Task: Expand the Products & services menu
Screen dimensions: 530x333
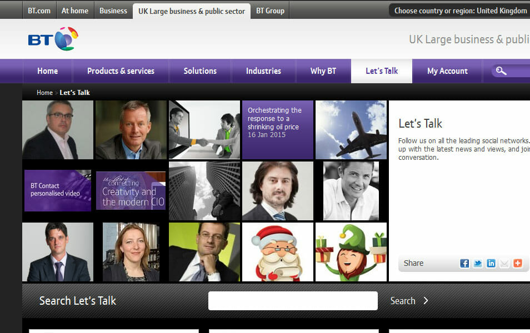Action: tap(121, 71)
